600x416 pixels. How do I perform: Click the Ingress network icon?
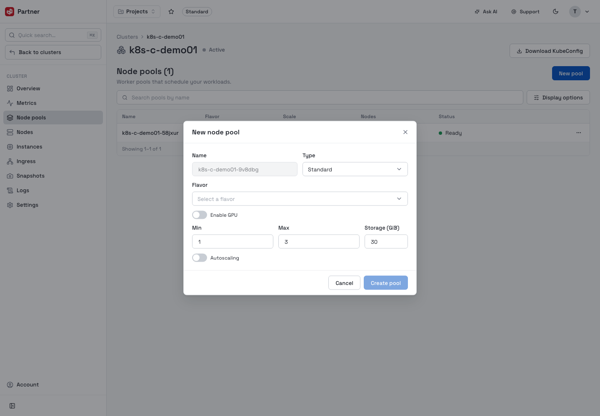10,161
